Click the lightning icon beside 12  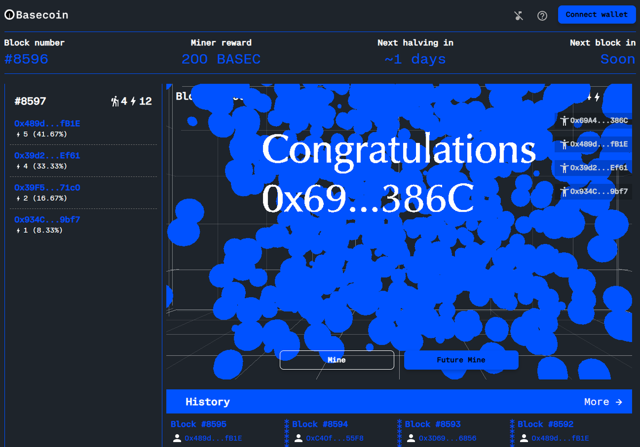click(x=133, y=101)
